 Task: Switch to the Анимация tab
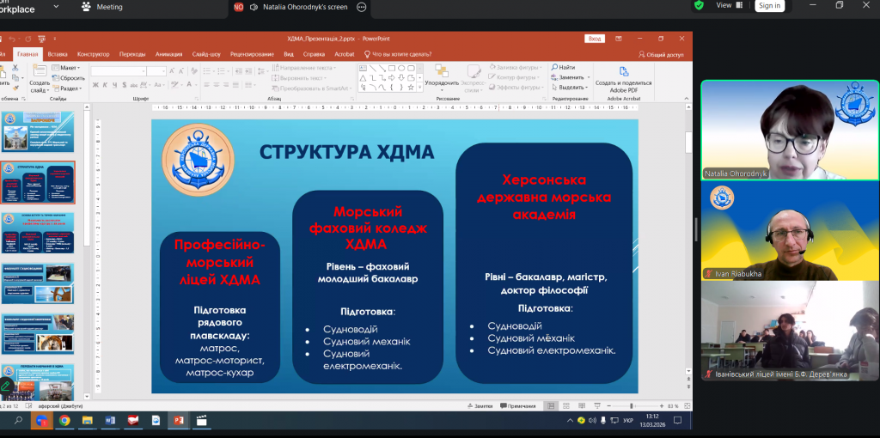pos(169,54)
